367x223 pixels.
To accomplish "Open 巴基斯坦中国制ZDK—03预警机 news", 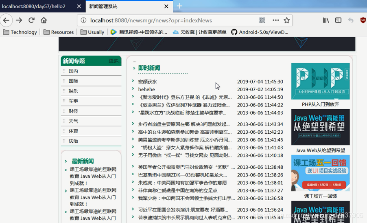I will [183, 175].
